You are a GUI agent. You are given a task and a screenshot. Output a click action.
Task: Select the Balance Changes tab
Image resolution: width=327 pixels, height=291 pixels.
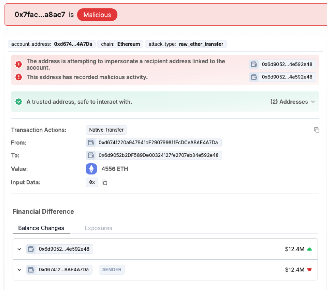(41, 228)
